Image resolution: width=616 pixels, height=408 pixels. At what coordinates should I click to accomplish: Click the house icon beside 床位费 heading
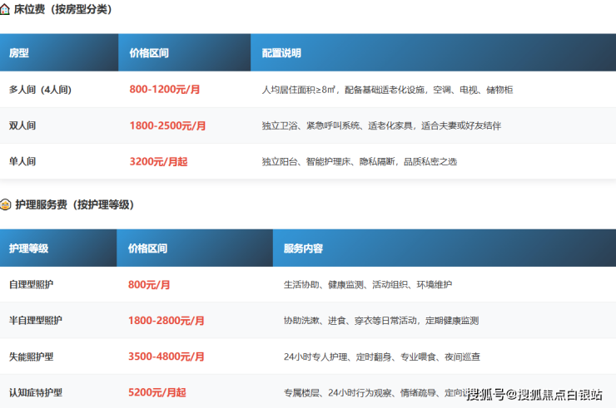6,10
